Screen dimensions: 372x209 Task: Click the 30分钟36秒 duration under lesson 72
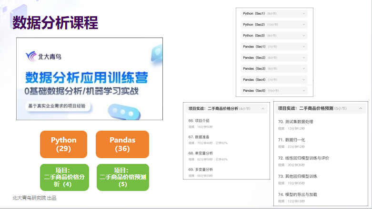(x=296, y=165)
